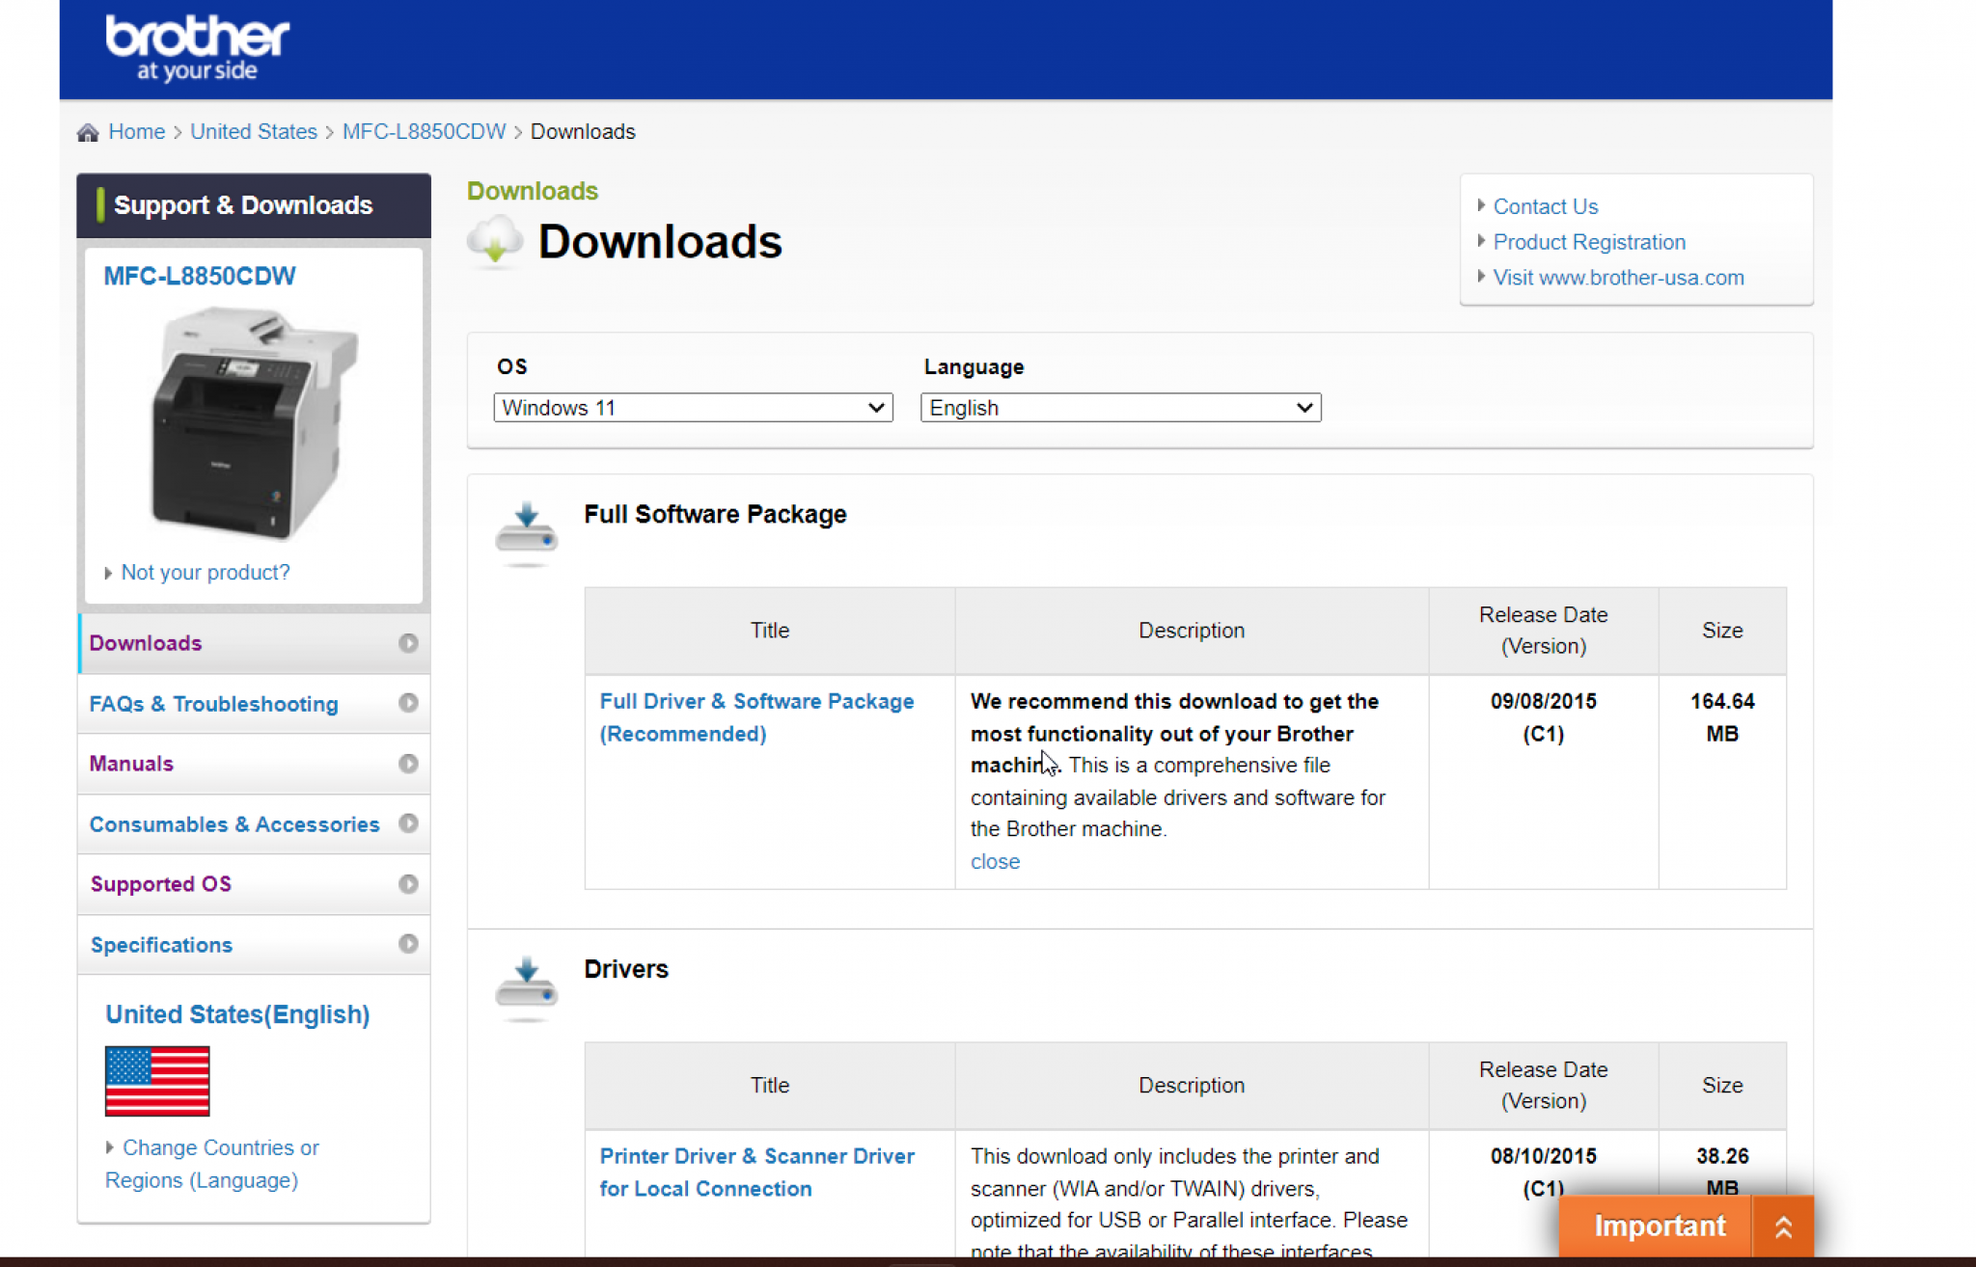
Task: Select Consumables & Accessories in sidebar
Action: pyautogui.click(x=234, y=824)
